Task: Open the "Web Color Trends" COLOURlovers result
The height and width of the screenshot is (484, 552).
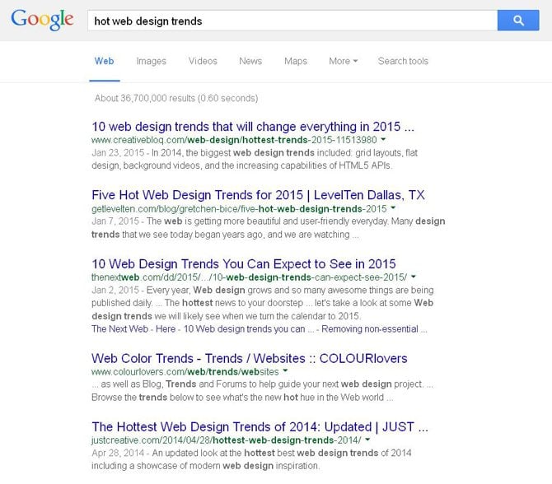Action: pos(249,358)
